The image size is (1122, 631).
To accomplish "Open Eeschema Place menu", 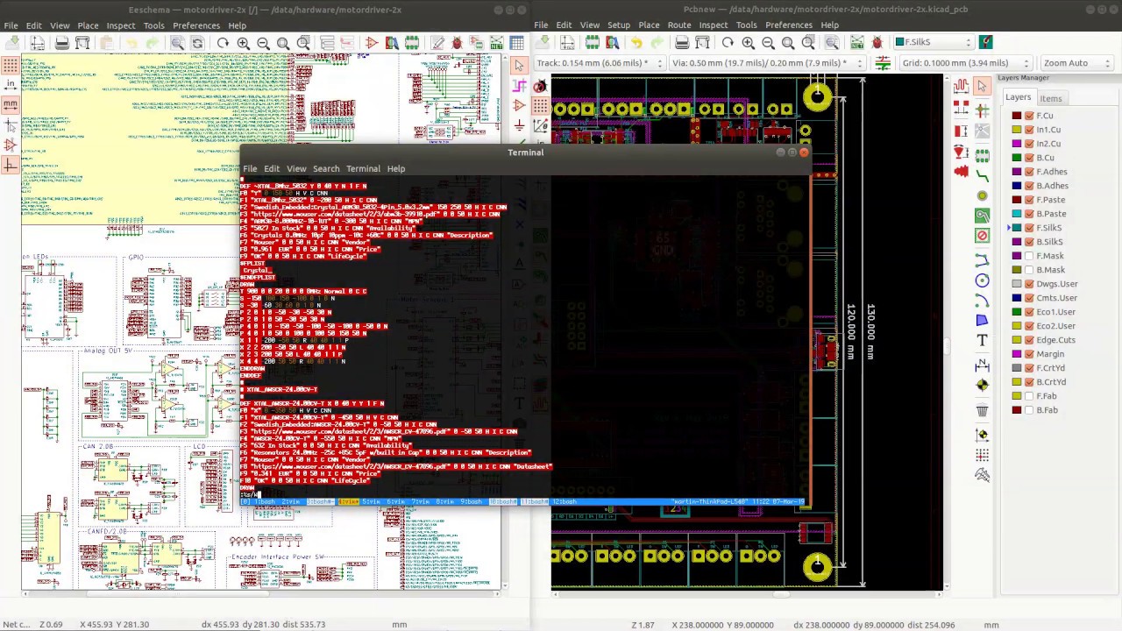I will (88, 25).
